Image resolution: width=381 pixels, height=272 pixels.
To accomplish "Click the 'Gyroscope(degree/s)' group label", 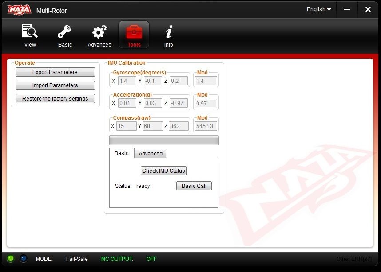I will click(x=139, y=73).
